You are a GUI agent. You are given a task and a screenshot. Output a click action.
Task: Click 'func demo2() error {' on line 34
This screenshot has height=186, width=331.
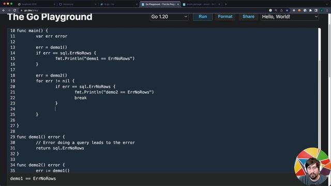41,165
